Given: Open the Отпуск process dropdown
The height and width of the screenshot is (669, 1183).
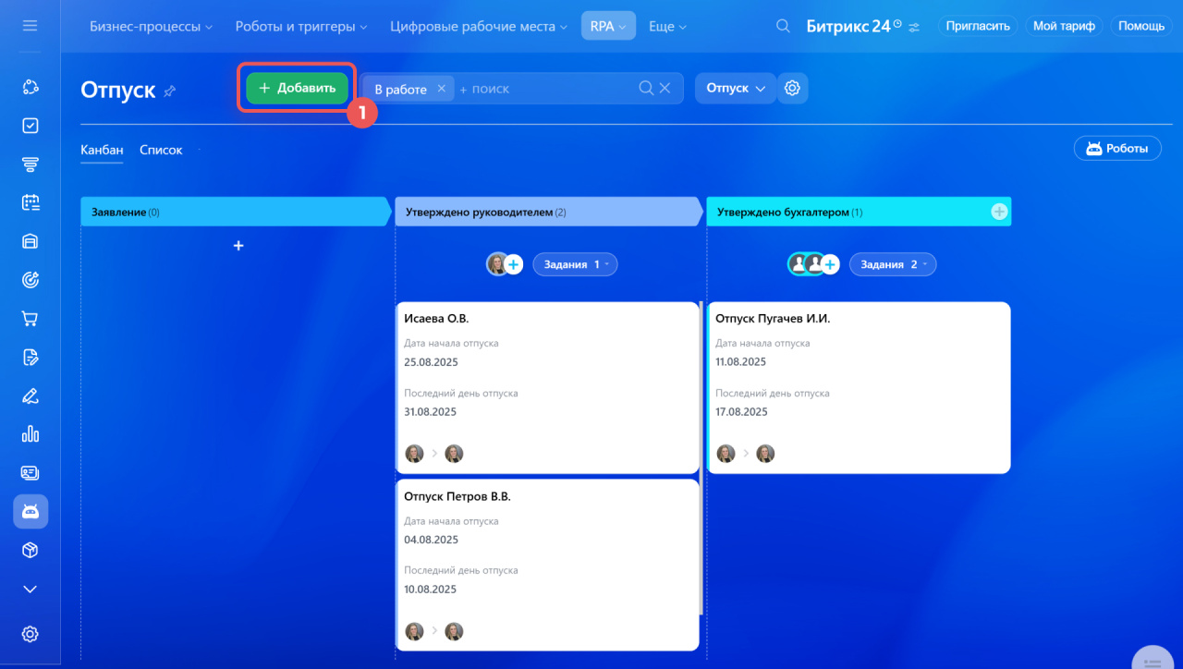Looking at the screenshot, I should pos(735,89).
